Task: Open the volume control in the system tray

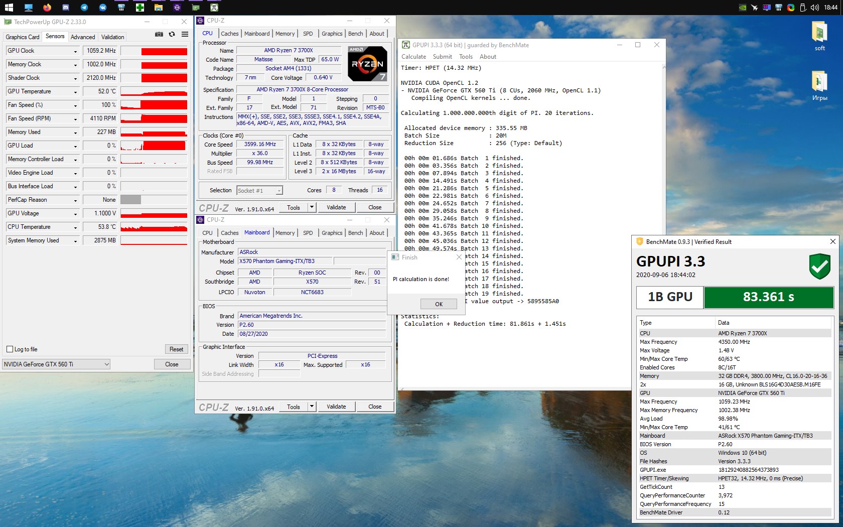Action: point(815,8)
